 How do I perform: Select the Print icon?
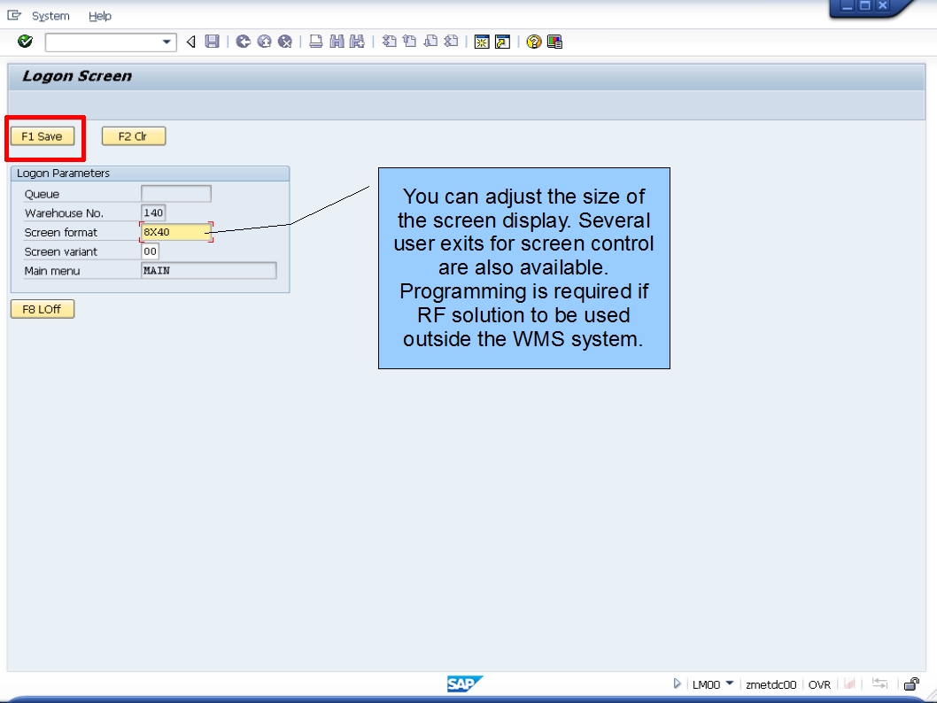[314, 42]
